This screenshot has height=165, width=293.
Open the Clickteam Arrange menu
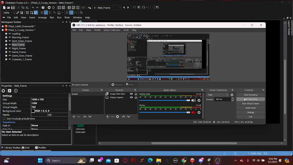tap(42, 17)
